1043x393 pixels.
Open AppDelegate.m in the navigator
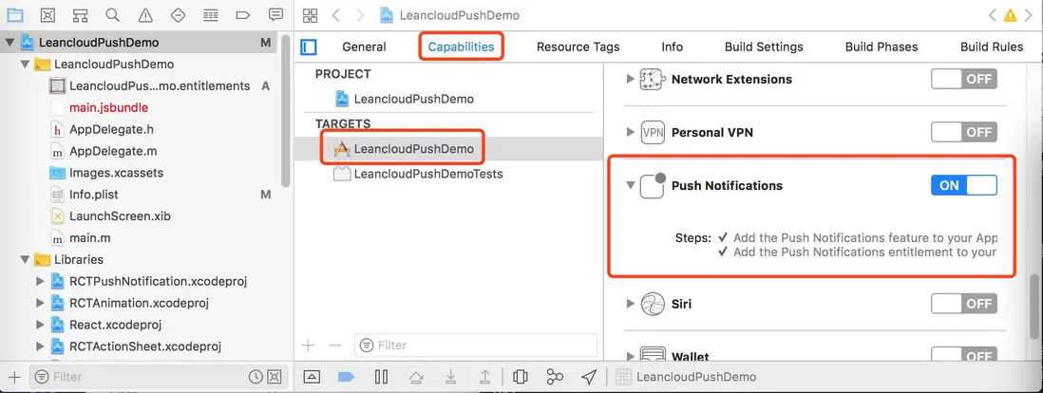[113, 151]
